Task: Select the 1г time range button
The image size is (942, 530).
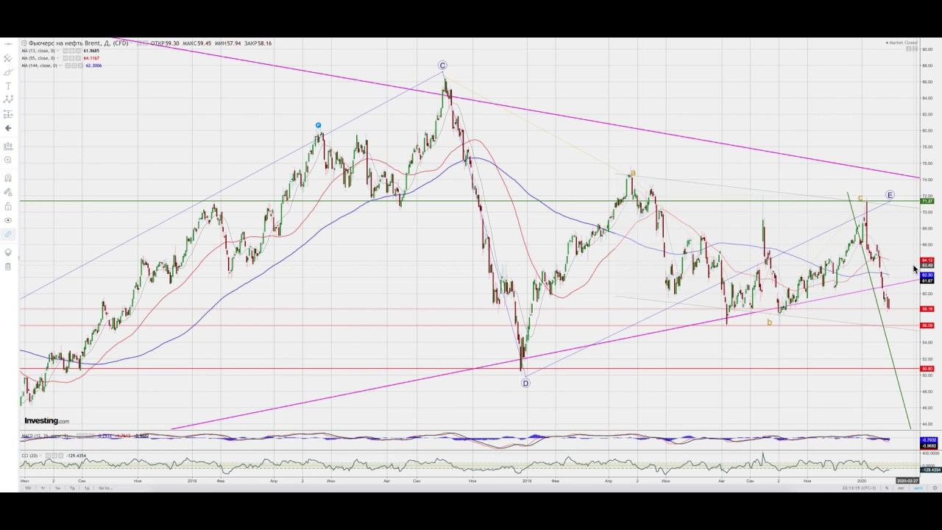Action: [43, 488]
